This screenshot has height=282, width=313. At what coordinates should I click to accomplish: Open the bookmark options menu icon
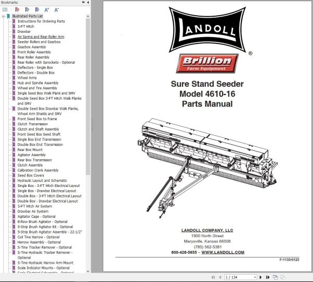5,9
